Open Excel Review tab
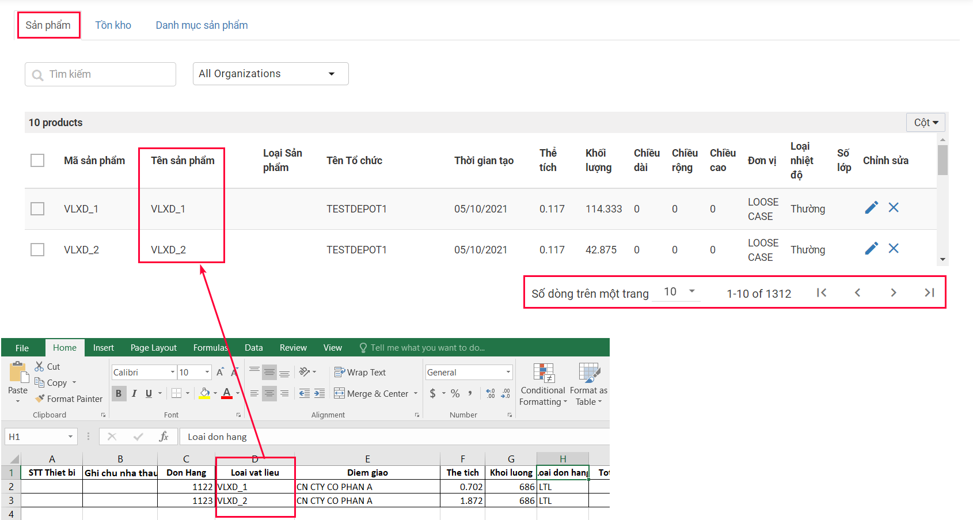 click(x=293, y=348)
